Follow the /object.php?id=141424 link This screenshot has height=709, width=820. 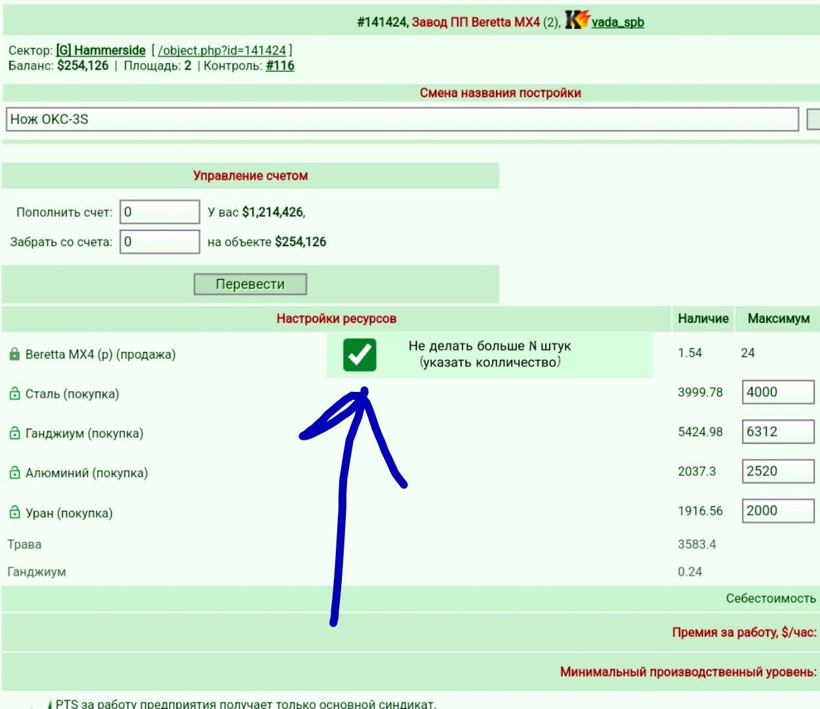[x=222, y=51]
